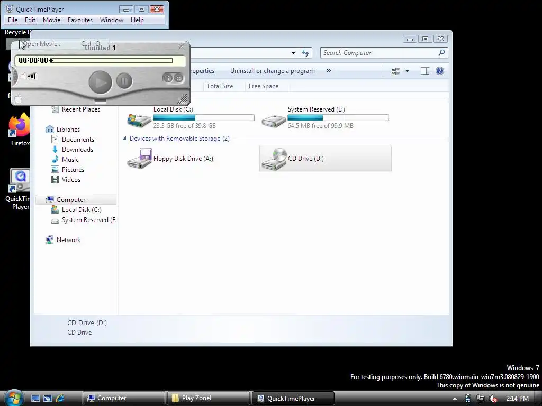Viewport: 542px width, 406px height.
Task: Click Switch between windows quick launch icon
Action: (47, 398)
